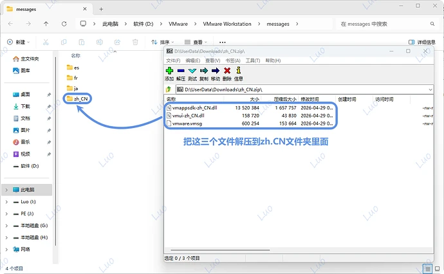Click the VMware breadcrumb in the address bar

tap(178, 24)
